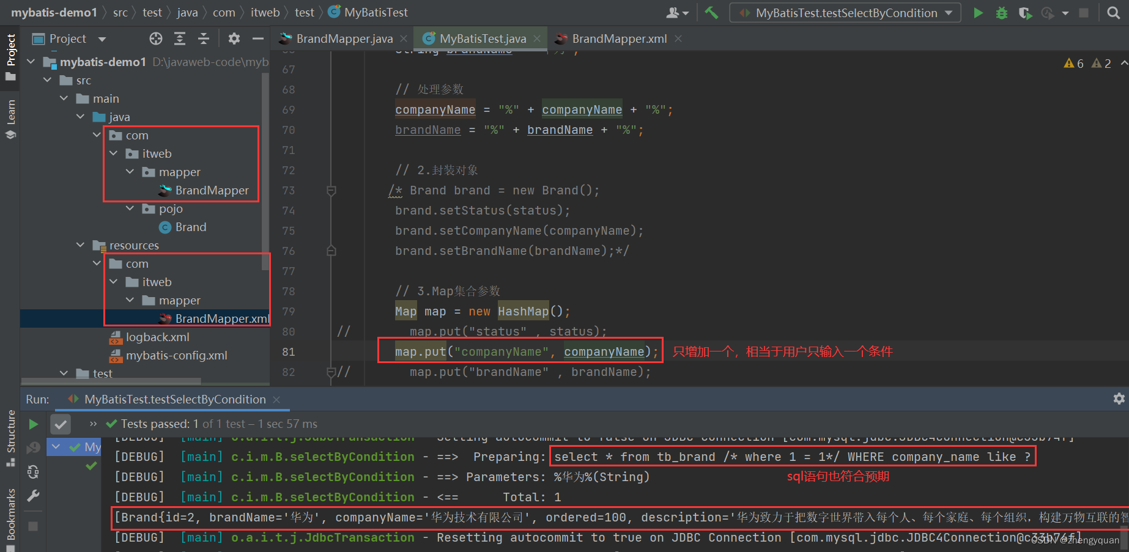Click the Project tree vertical scrollbar

[x=265, y=171]
